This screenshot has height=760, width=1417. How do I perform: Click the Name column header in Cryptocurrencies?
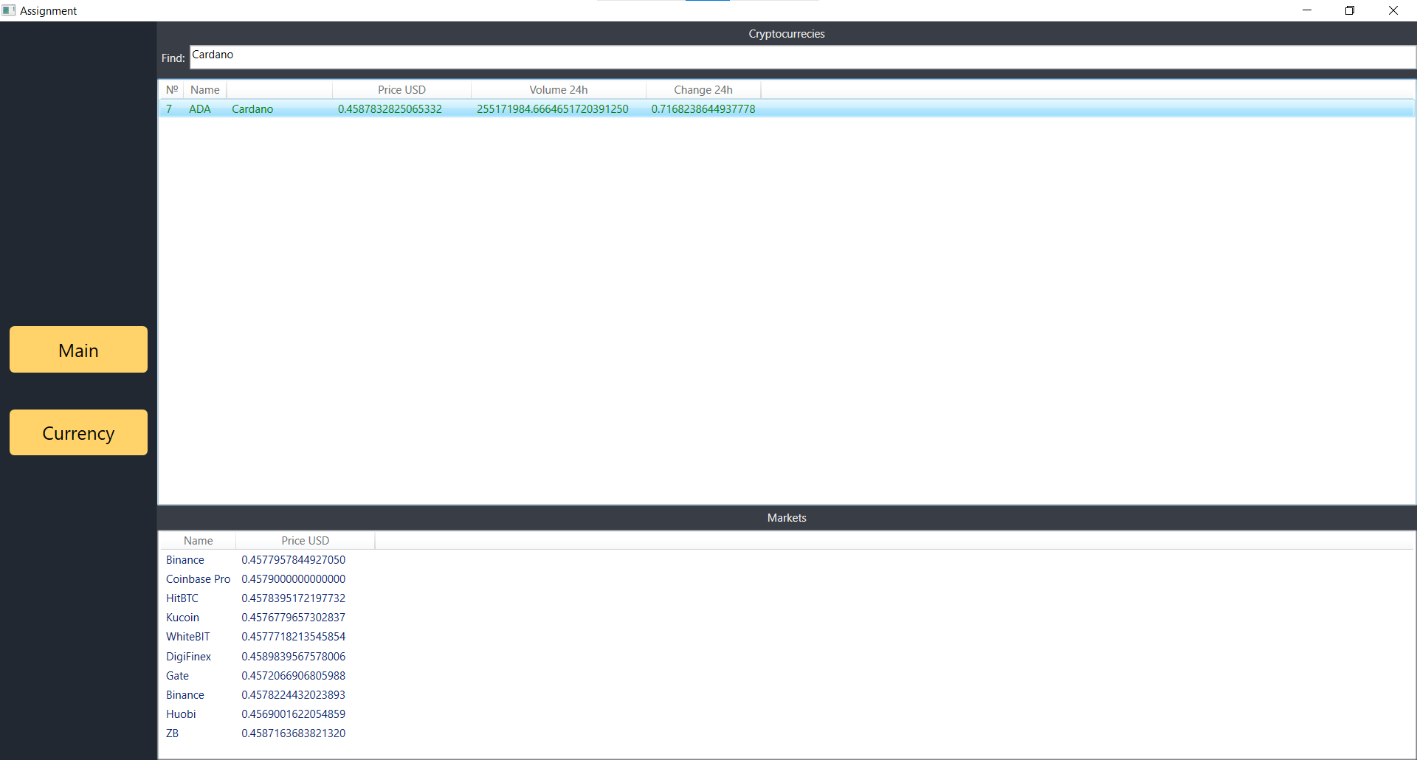tap(204, 90)
